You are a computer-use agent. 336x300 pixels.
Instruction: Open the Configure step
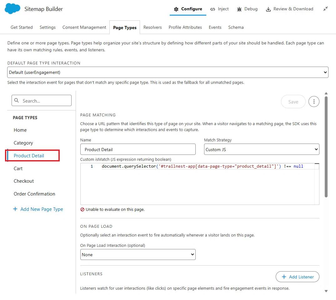point(188,9)
